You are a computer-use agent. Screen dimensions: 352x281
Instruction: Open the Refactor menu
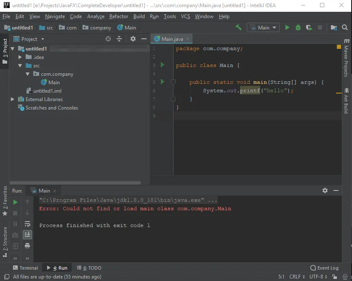(x=118, y=16)
